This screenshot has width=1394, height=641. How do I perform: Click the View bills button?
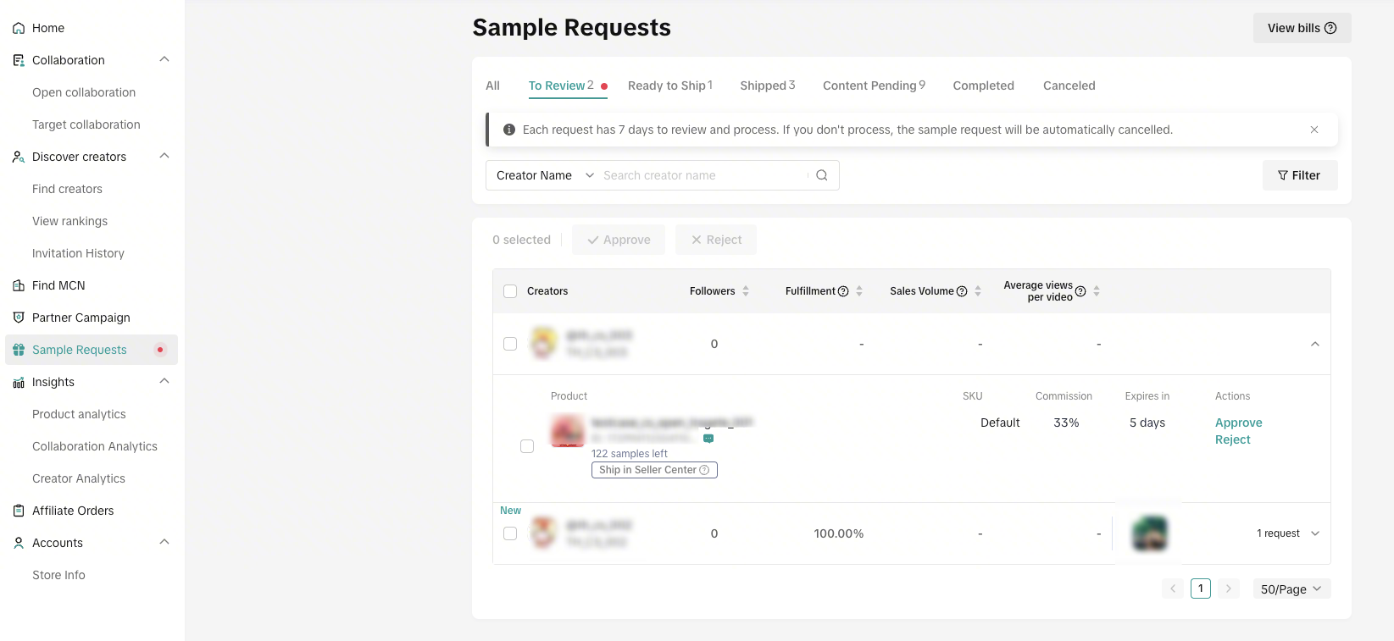pyautogui.click(x=1302, y=28)
